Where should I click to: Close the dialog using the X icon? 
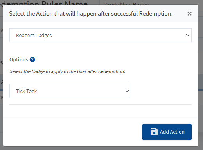(189, 14)
